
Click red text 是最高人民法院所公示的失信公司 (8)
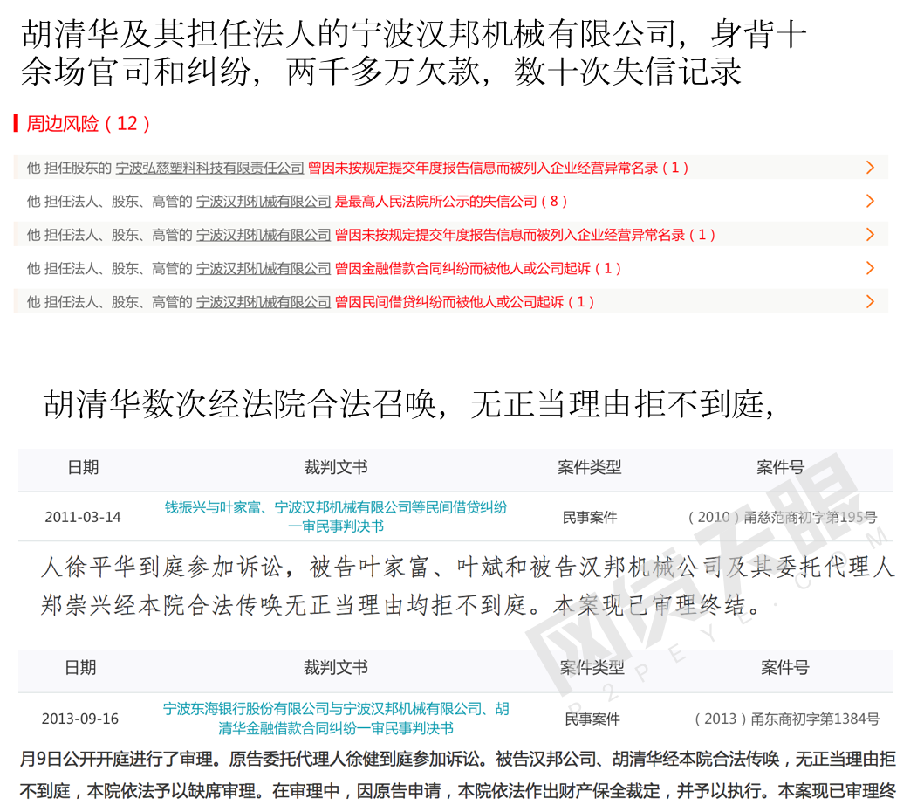pyautogui.click(x=451, y=202)
